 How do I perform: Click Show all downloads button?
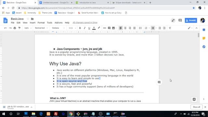(196, 107)
